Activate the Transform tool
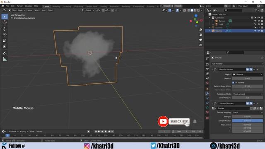This screenshot has width=265, height=149. click(5, 46)
